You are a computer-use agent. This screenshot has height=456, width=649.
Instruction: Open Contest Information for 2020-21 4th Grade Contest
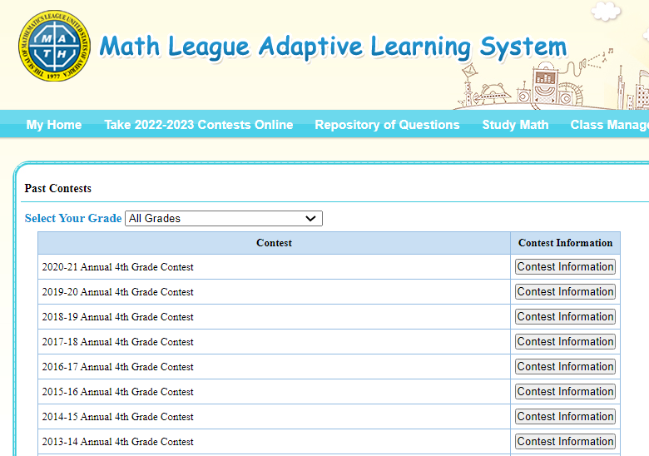565,266
